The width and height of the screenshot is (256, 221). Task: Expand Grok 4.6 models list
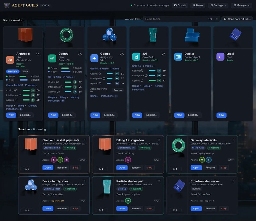[x=143, y=66]
